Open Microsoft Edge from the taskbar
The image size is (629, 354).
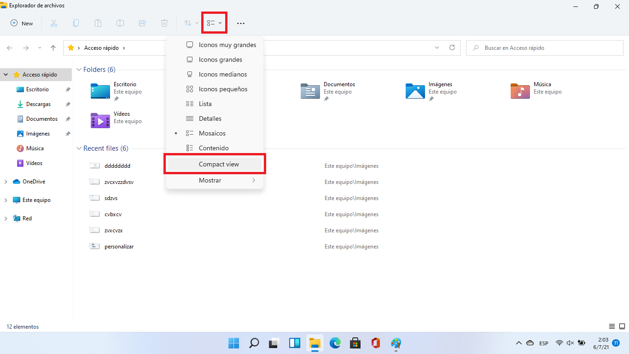(x=335, y=343)
